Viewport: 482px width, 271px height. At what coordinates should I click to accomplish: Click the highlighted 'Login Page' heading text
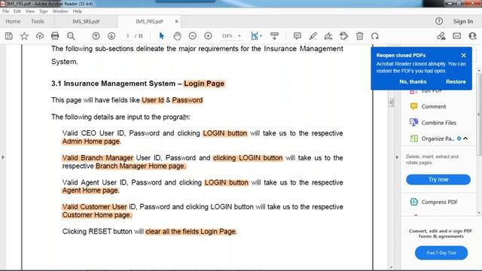pos(204,84)
